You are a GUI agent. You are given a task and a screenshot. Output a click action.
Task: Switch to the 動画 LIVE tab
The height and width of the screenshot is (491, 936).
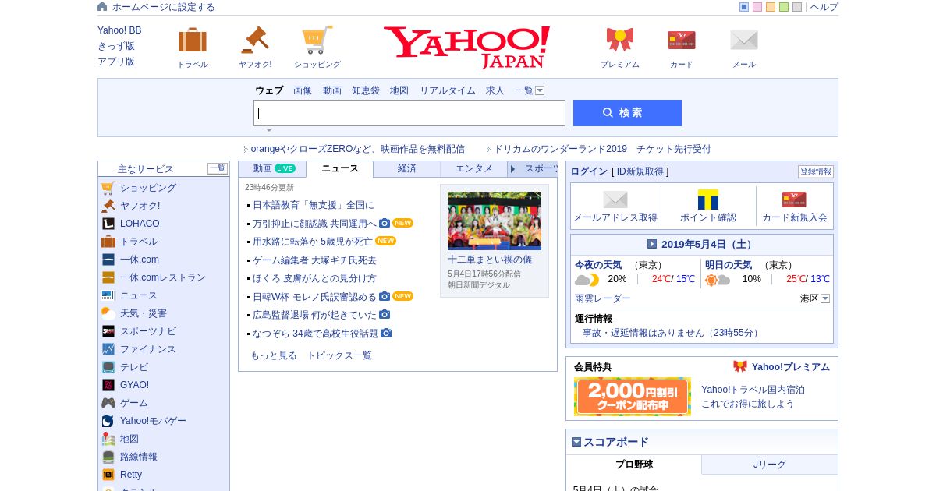273,168
